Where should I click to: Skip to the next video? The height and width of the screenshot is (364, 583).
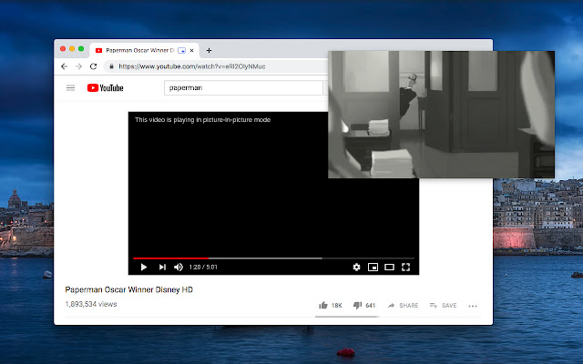[162, 267]
